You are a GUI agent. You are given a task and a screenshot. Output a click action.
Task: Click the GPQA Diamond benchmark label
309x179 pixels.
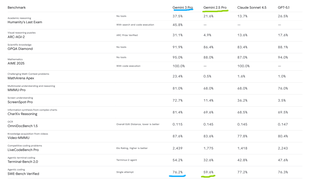point(20,49)
